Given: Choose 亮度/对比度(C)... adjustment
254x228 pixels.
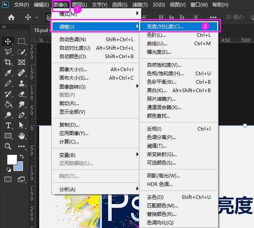Looking at the screenshot, I should tap(178, 26).
